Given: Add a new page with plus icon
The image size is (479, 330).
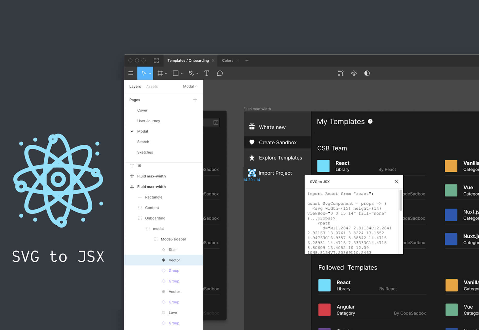Looking at the screenshot, I should (x=195, y=100).
